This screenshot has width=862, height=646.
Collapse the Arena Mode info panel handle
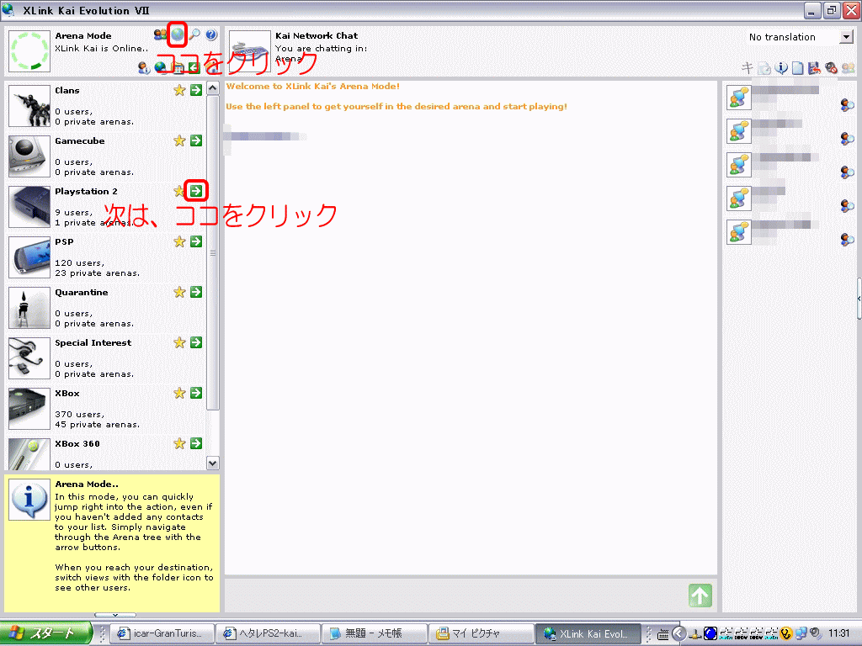point(114,615)
